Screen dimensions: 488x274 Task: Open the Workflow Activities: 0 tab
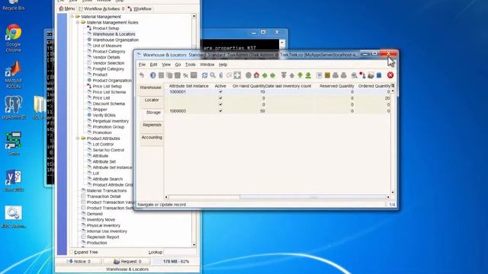tap(101, 8)
